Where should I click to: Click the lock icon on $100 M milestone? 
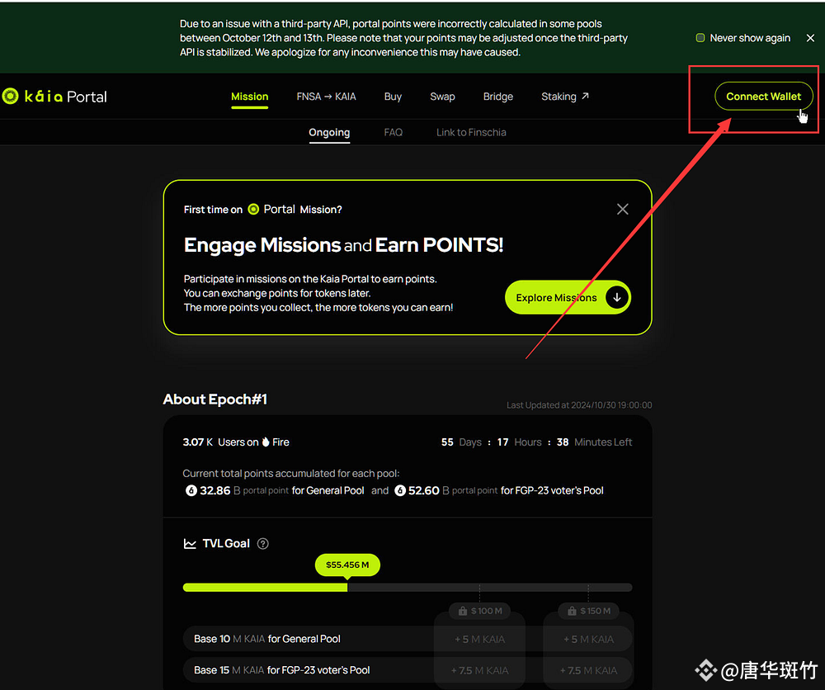pyautogui.click(x=463, y=611)
